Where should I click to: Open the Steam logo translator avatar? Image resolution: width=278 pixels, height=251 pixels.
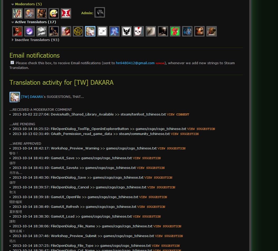tap(30, 31)
